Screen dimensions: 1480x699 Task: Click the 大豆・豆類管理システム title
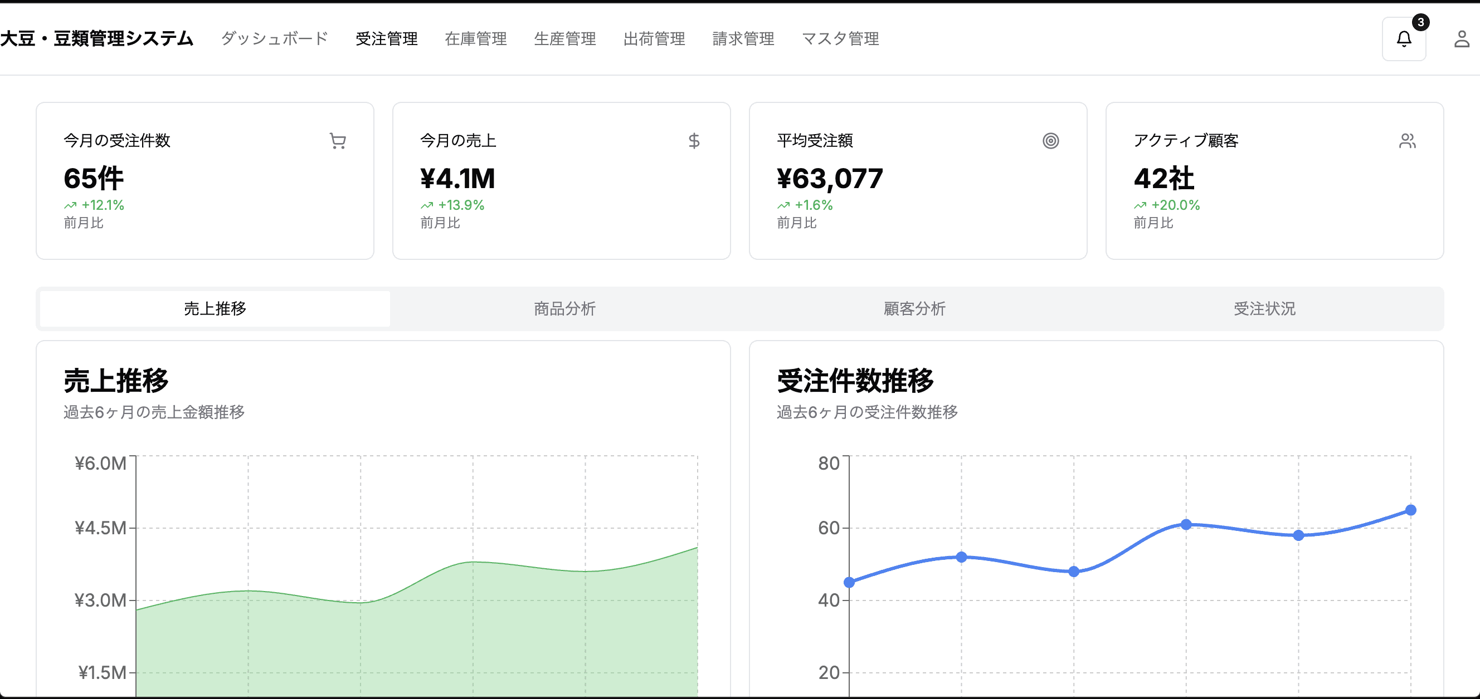click(96, 38)
